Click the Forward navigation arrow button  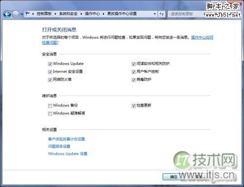click(16, 14)
